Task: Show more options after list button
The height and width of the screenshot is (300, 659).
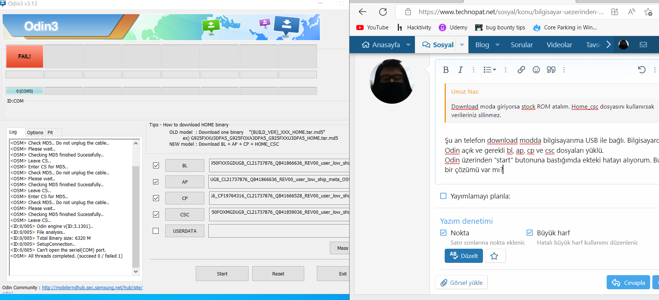Action: pyautogui.click(x=505, y=70)
